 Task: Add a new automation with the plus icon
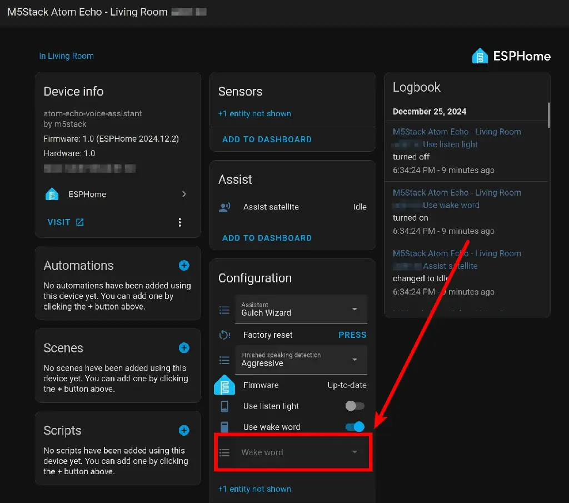(x=184, y=265)
